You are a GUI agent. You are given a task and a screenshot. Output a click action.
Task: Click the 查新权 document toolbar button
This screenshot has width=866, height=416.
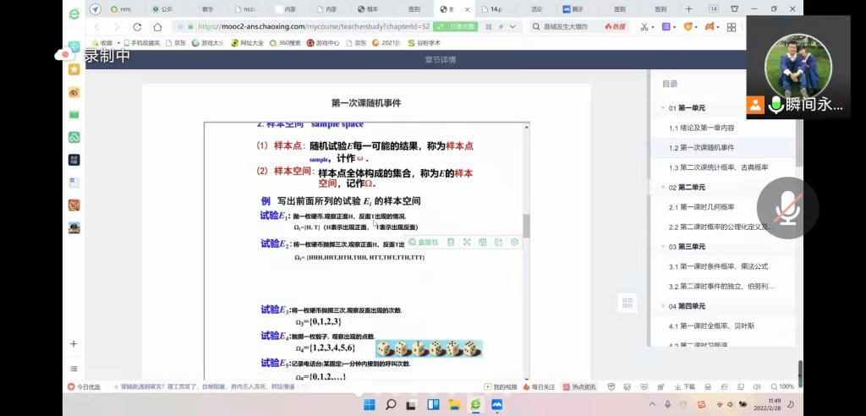pos(425,242)
